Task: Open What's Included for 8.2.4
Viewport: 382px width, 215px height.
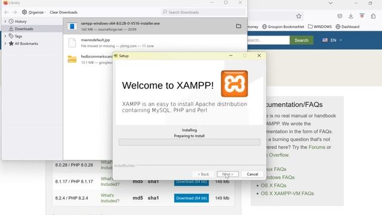Action: 110,198
